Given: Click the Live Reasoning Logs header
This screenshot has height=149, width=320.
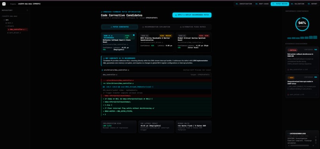Looking at the screenshot, I should click(297, 134).
